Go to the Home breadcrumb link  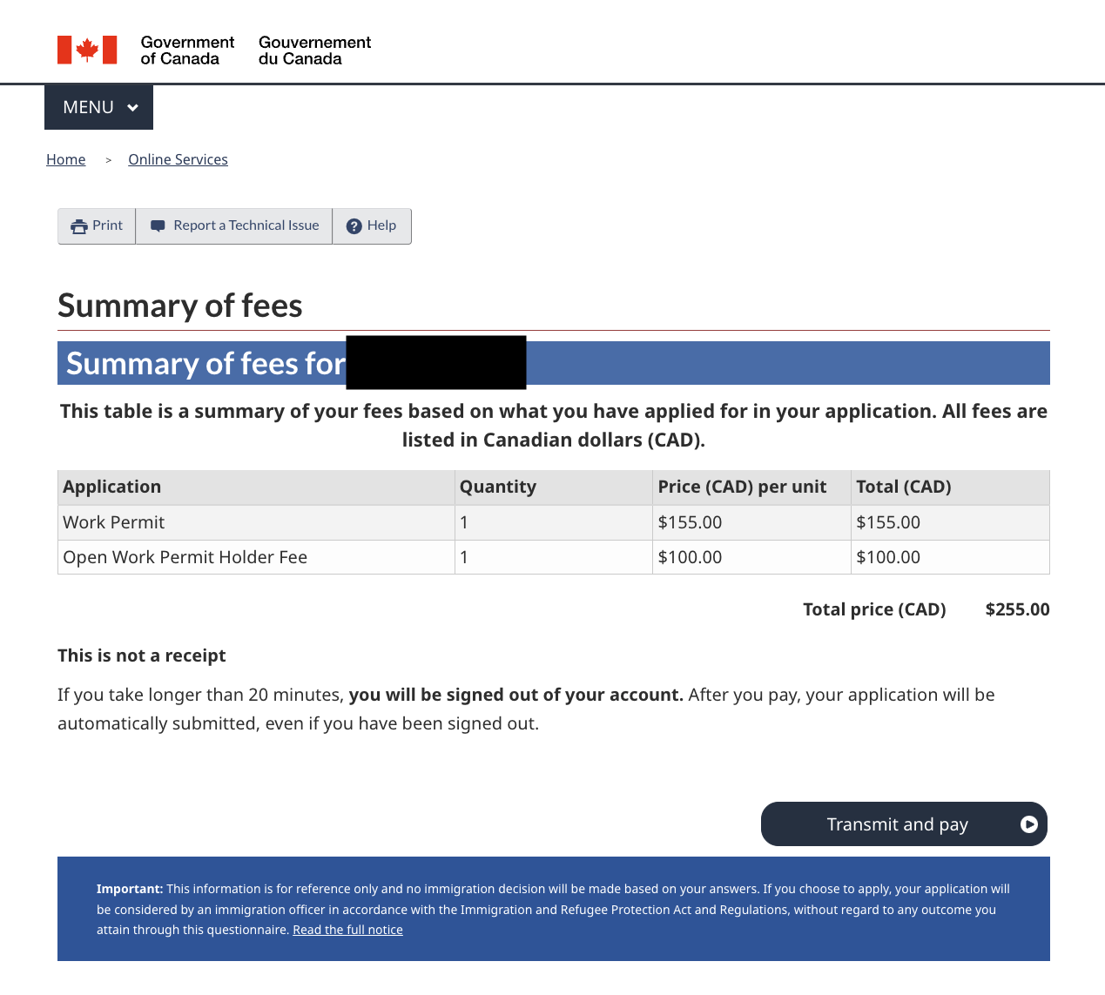(x=66, y=159)
